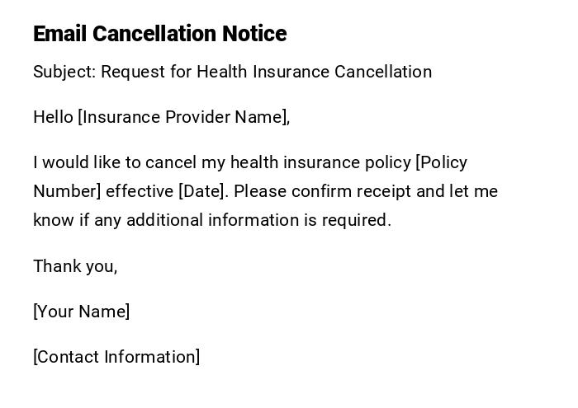Click the word Subject: in the subject line
The image size is (578, 408).
tap(64, 72)
